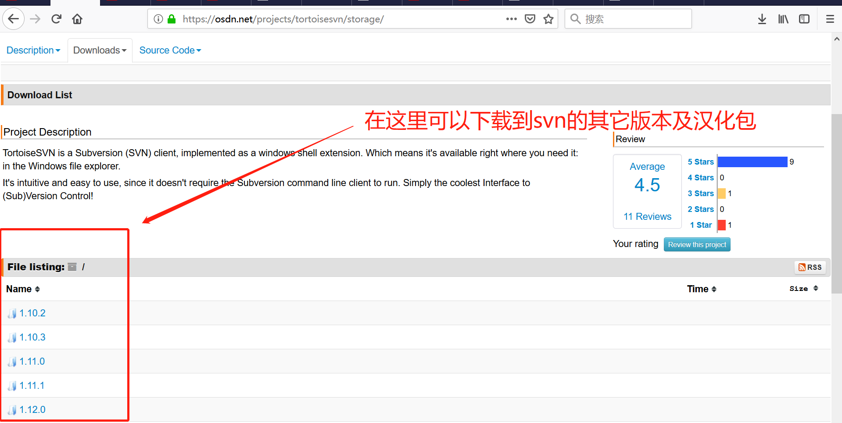The width and height of the screenshot is (842, 423).
Task: Click the Average 4.5 rating text
Action: coord(647,178)
